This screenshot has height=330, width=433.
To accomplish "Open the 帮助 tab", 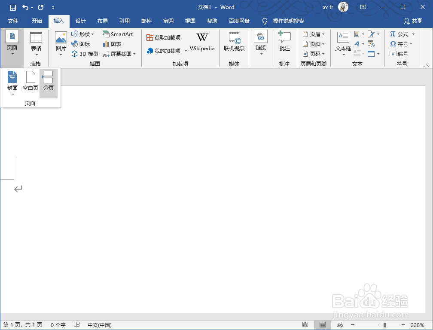I will pyautogui.click(x=212, y=21).
